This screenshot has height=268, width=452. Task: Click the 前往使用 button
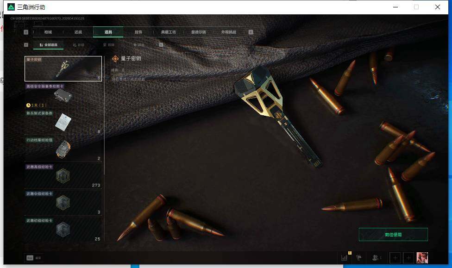pyautogui.click(x=393, y=235)
